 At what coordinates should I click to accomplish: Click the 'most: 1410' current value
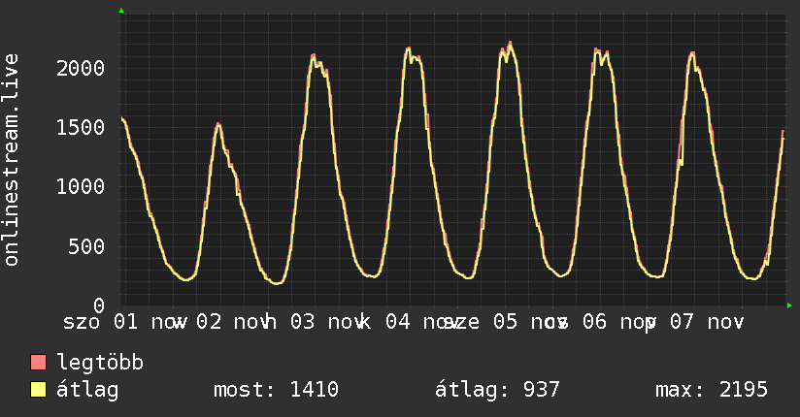point(276,390)
